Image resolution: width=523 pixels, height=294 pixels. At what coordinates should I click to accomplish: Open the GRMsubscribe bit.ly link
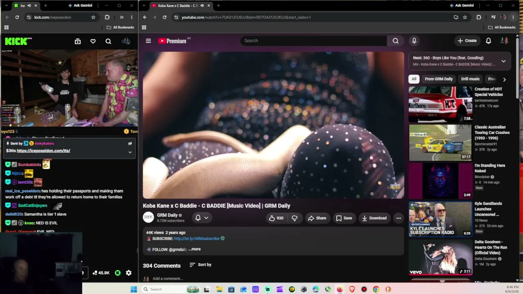[197, 238]
